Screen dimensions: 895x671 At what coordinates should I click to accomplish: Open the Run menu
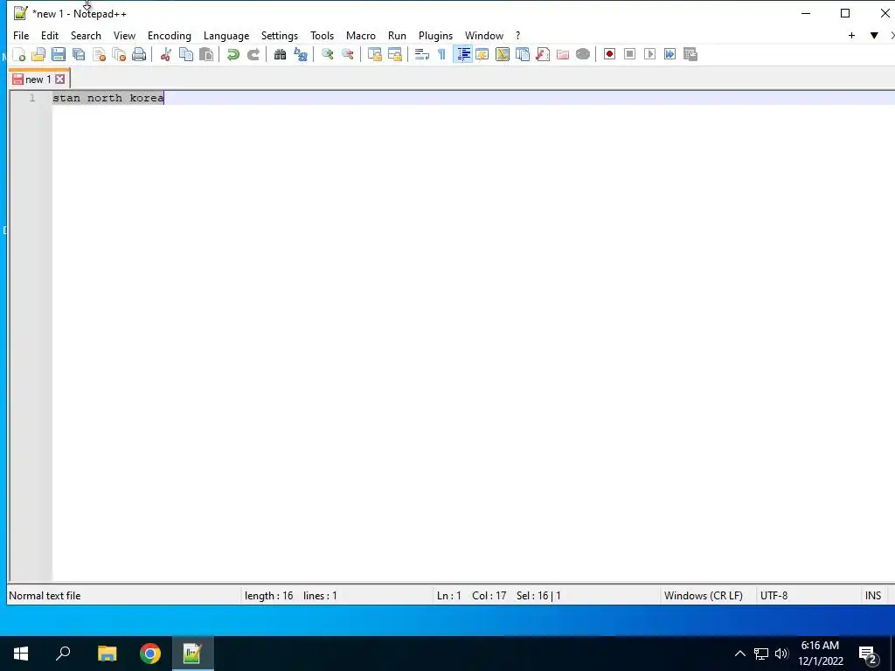(x=398, y=35)
